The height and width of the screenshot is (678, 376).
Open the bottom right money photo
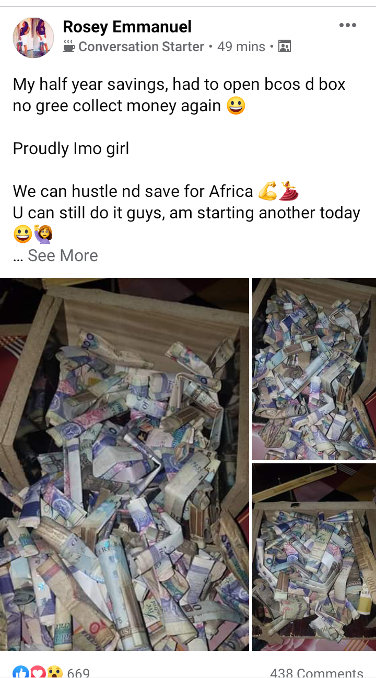pos(314,557)
